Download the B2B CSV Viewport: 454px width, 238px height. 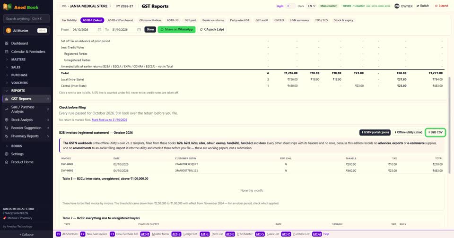point(436,132)
